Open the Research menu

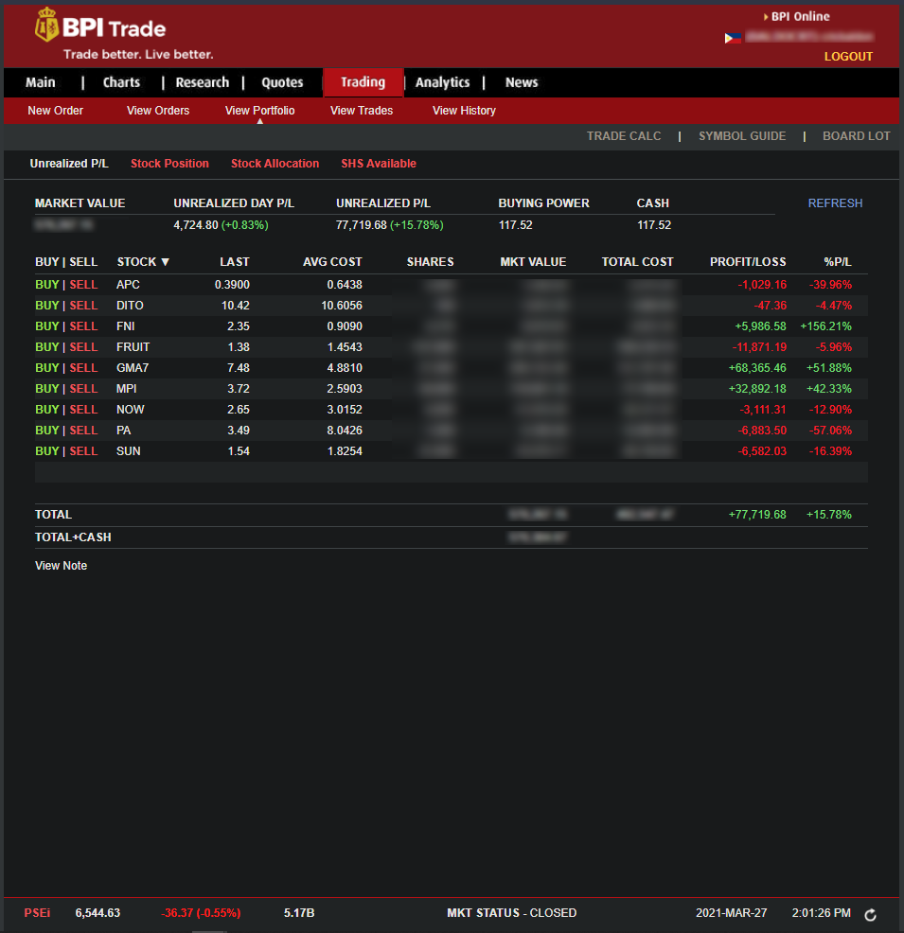tap(203, 82)
